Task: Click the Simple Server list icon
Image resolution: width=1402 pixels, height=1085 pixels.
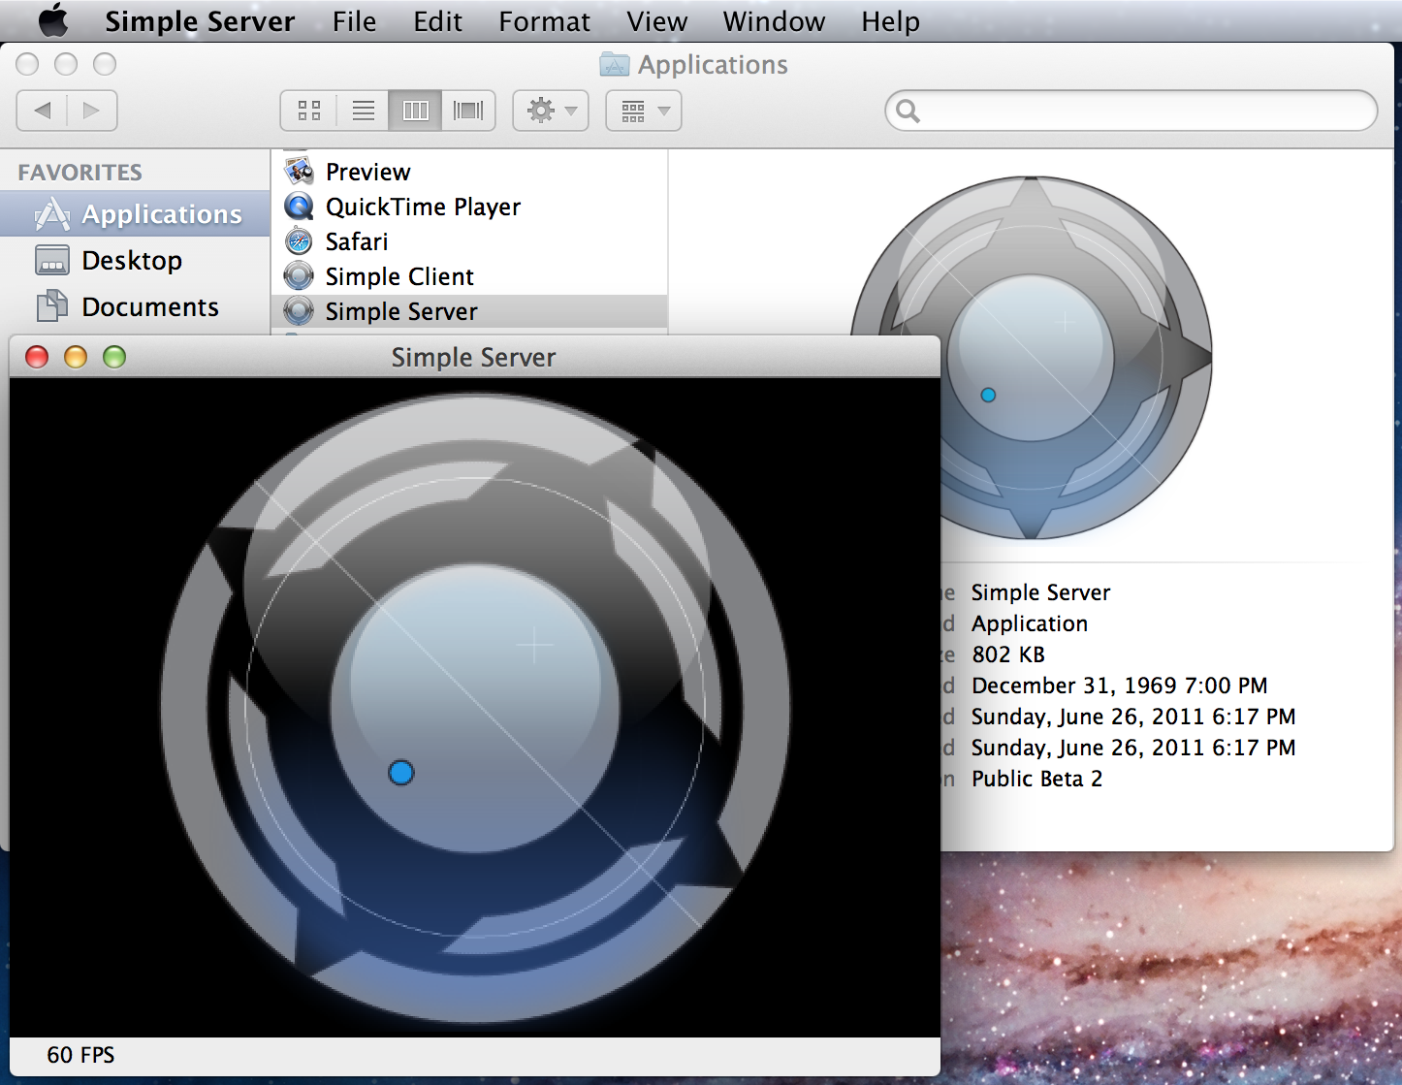Action: pos(299,311)
